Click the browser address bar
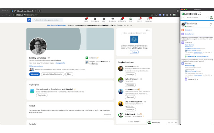Image resolution: width=214 pixels, height=133 pixels. (x=82, y=15)
